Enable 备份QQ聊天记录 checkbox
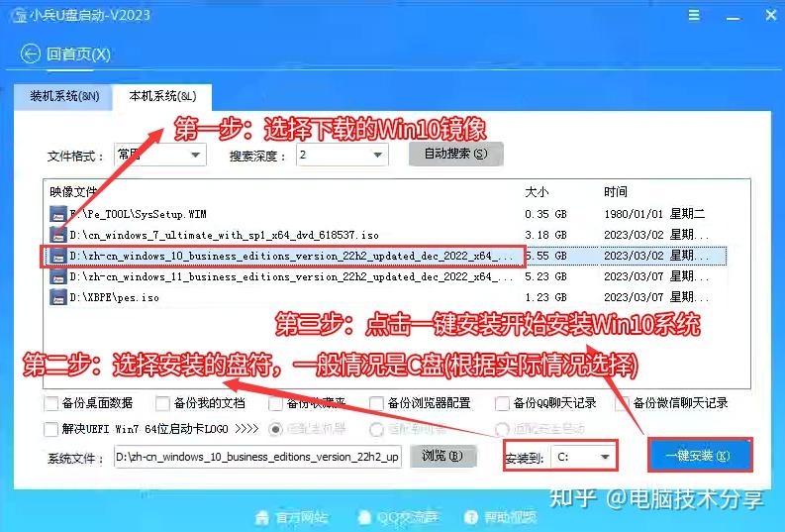 click(502, 403)
